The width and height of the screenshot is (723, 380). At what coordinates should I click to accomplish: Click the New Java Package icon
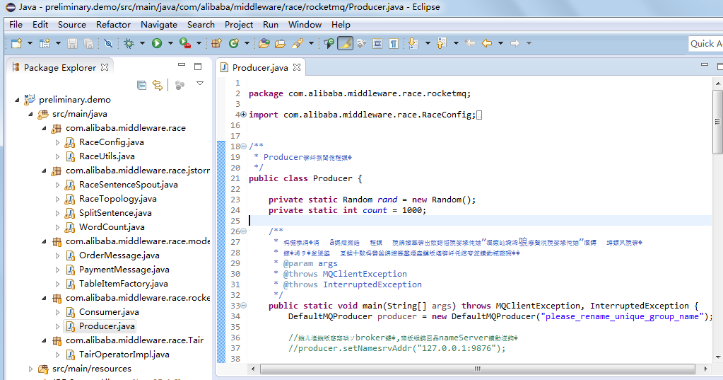(217, 43)
